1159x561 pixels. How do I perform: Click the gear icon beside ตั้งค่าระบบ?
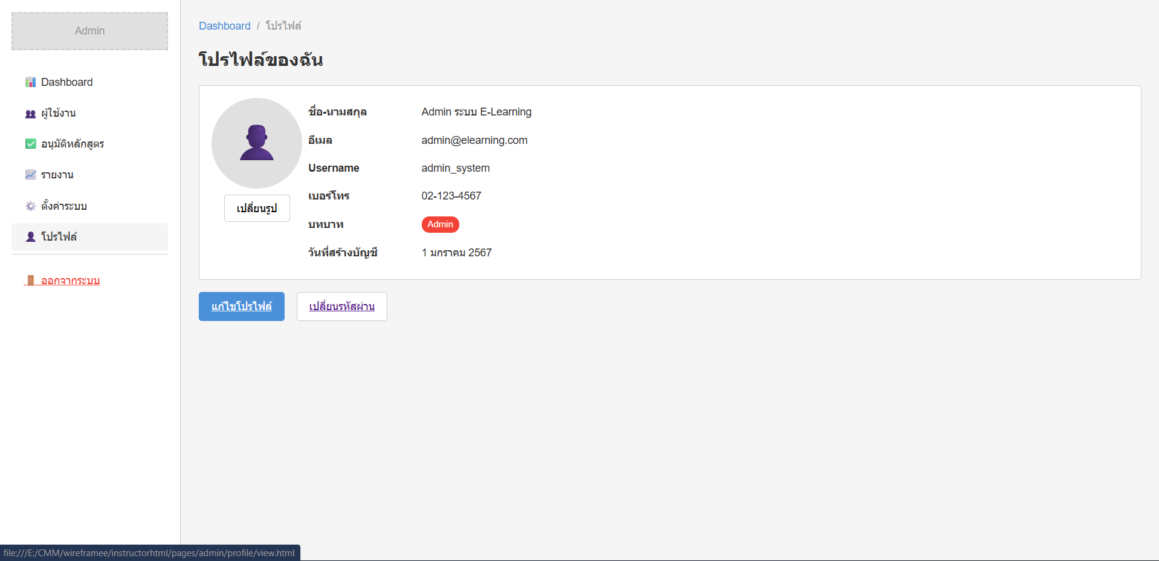[30, 206]
